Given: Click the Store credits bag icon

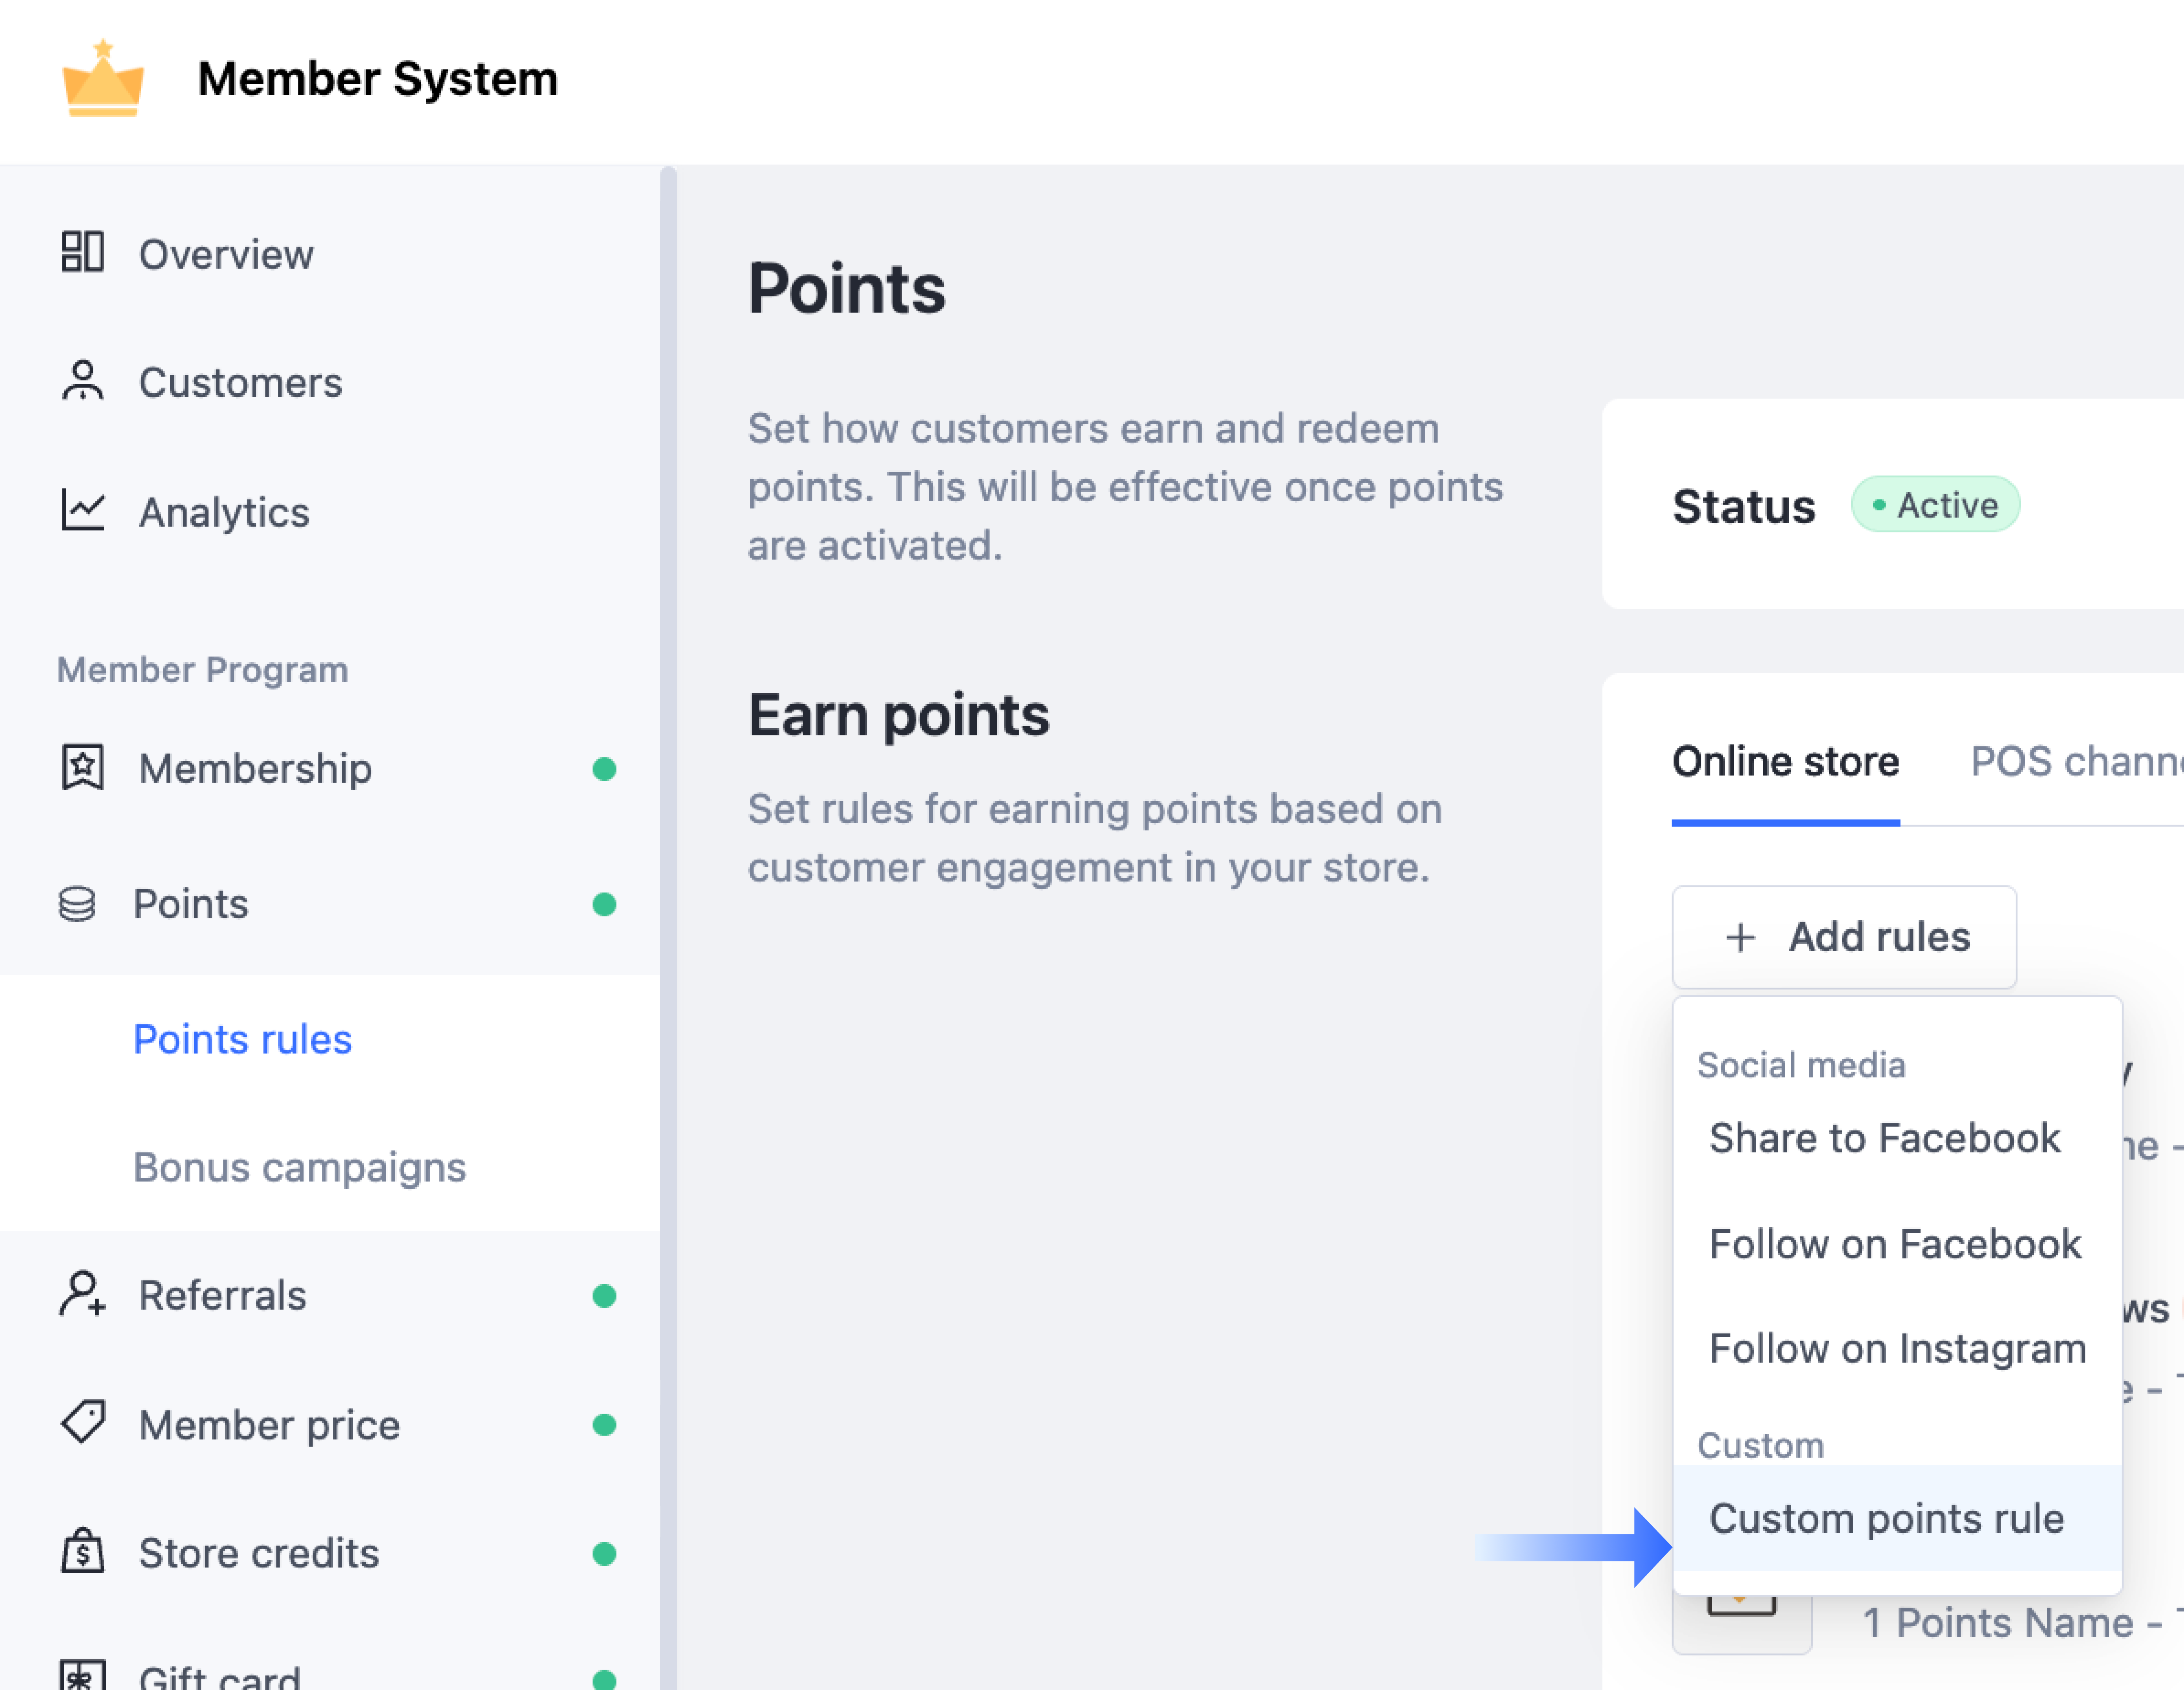Looking at the screenshot, I should (x=82, y=1552).
